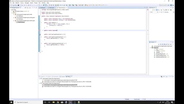Collapse the com.programmingtoinspire.snake.input package
184x104 pixels.
14,21
